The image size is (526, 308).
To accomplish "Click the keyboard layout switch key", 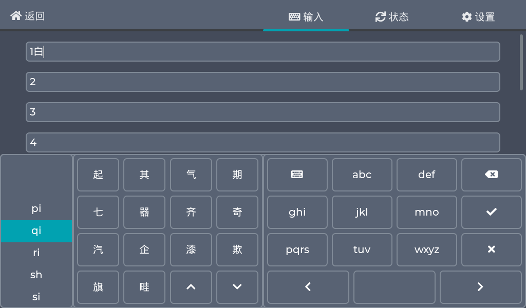I will [x=297, y=175].
